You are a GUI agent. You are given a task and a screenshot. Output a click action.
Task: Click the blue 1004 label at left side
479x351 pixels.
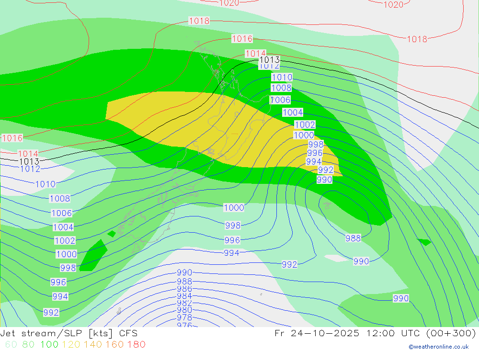63,227
